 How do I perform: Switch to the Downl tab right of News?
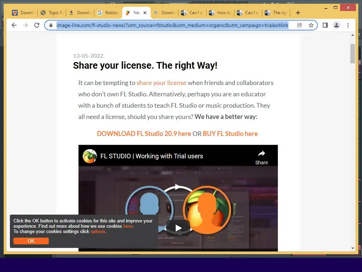(164, 13)
